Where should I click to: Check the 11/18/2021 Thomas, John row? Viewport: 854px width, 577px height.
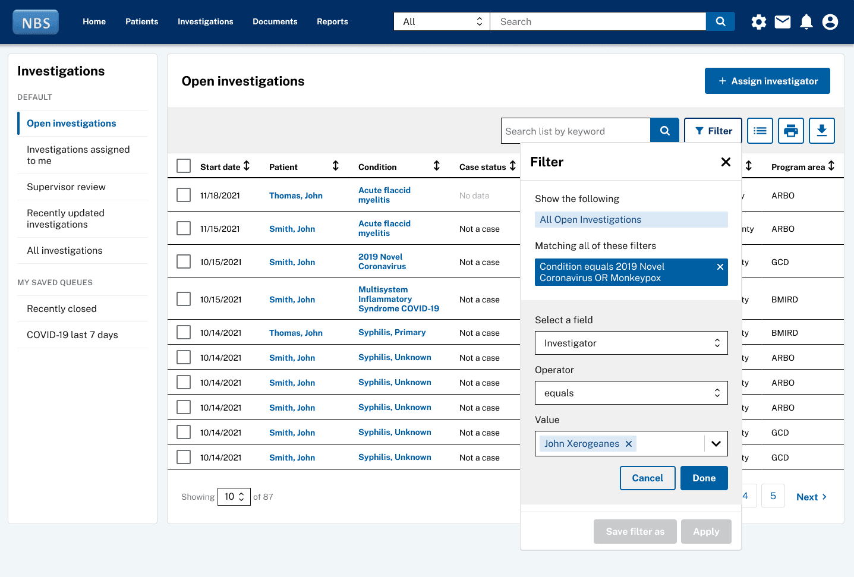pyautogui.click(x=184, y=195)
